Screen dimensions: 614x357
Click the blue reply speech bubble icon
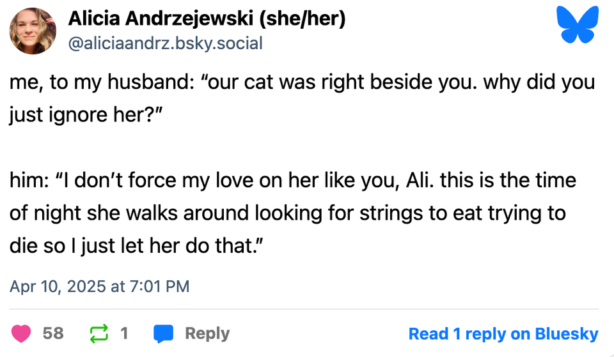(x=164, y=333)
